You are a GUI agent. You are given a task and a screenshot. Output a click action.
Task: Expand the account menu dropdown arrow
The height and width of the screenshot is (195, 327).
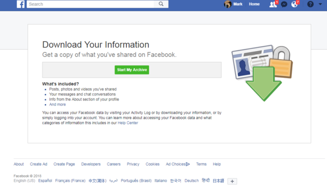(320, 4)
